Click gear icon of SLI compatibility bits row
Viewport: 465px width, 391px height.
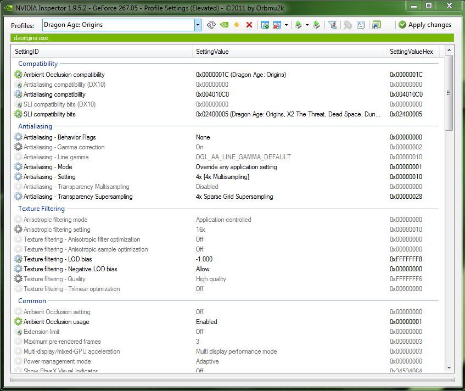(18, 114)
